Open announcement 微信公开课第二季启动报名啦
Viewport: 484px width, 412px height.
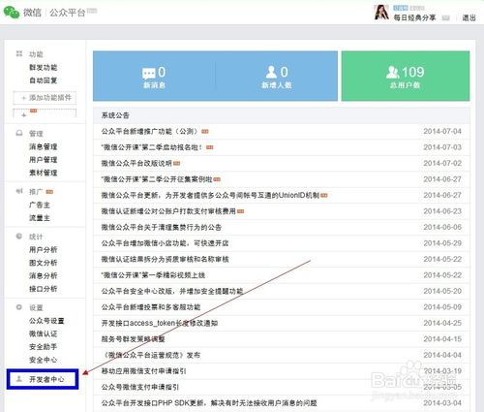(x=152, y=147)
